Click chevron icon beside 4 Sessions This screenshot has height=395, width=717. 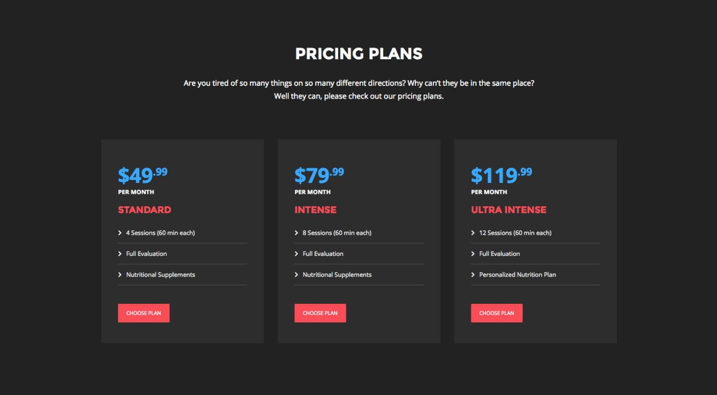coord(120,233)
